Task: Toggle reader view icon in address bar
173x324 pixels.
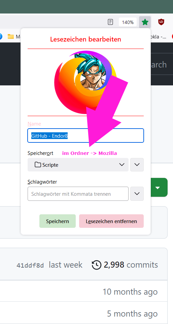Action: [111, 22]
